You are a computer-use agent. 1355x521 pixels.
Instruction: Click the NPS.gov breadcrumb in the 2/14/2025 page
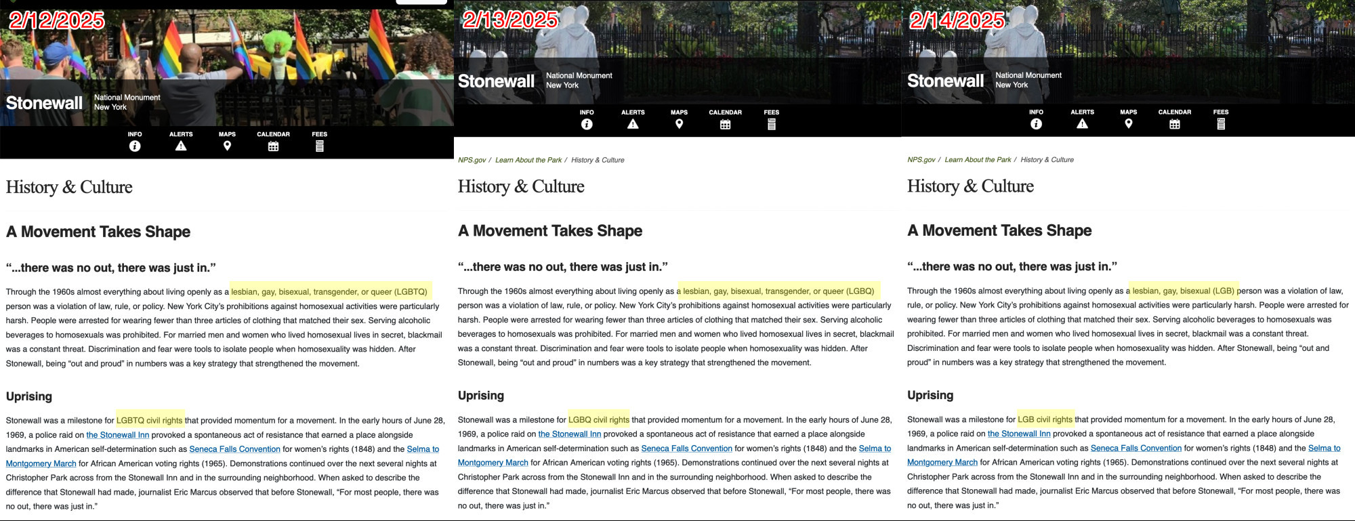tap(921, 160)
